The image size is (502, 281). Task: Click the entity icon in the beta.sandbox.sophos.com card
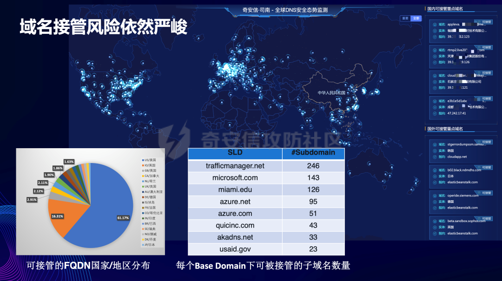[x=435, y=227]
